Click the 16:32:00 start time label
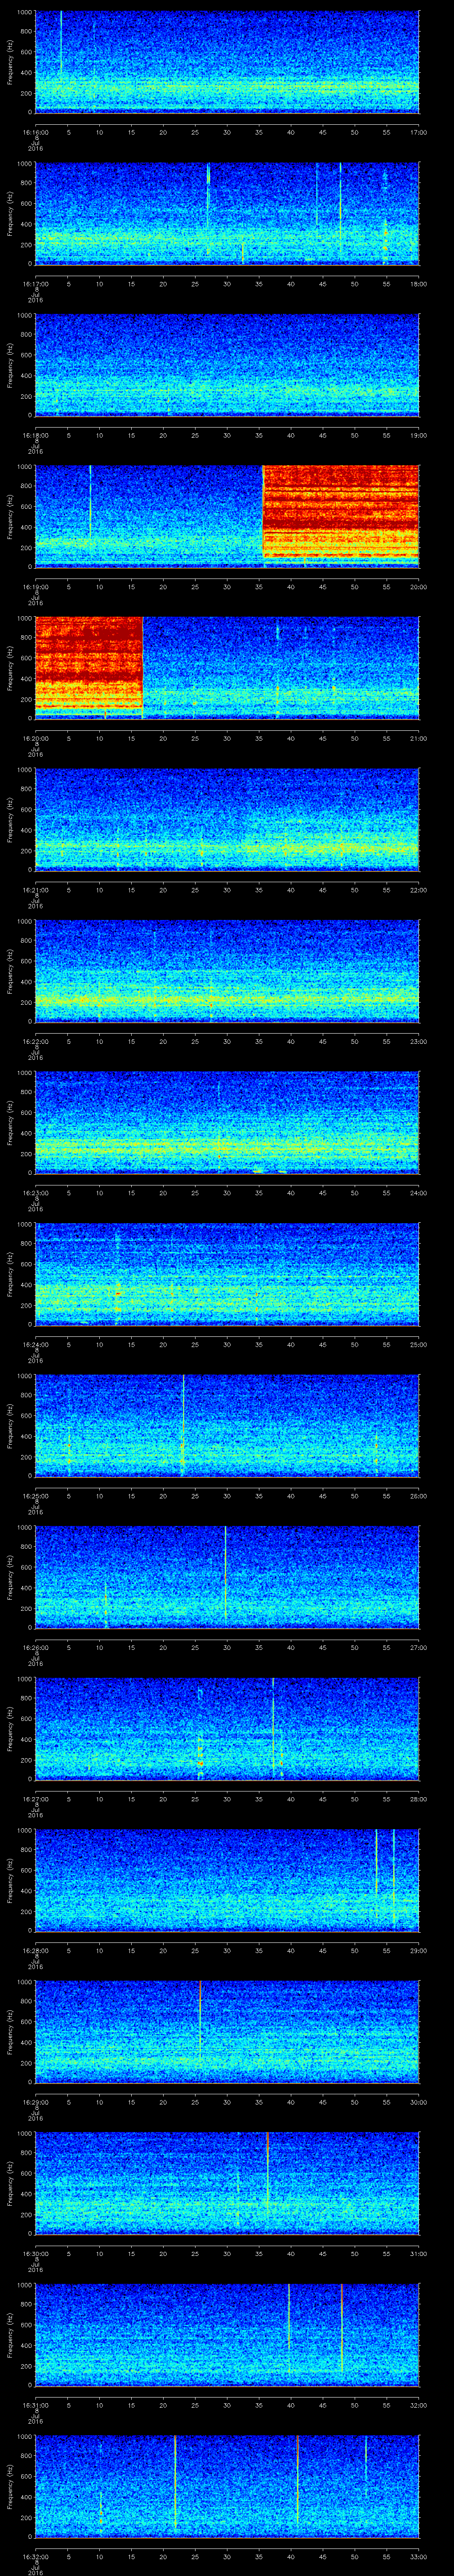This screenshot has height=2576, width=454. coord(35,2557)
